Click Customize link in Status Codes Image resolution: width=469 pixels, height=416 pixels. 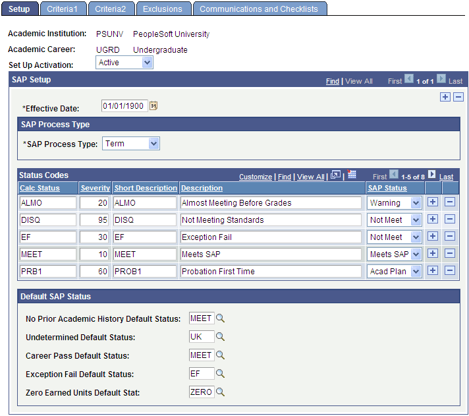click(x=256, y=177)
